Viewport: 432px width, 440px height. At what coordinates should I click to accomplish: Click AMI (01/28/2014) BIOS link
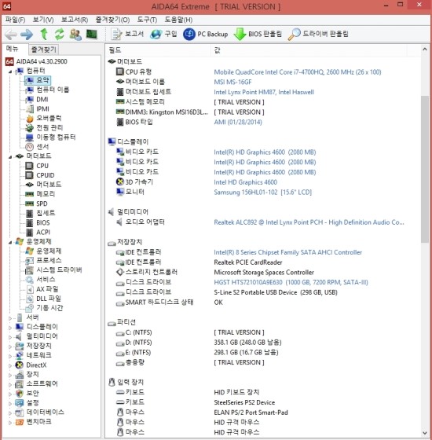(x=238, y=122)
